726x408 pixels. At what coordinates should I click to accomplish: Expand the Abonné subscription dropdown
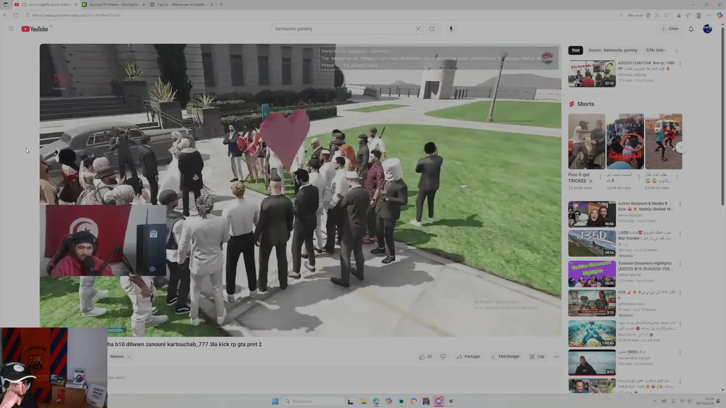tap(120, 356)
